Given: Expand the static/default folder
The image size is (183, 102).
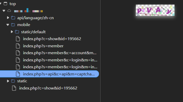Looking at the screenshot, I should [12, 32].
